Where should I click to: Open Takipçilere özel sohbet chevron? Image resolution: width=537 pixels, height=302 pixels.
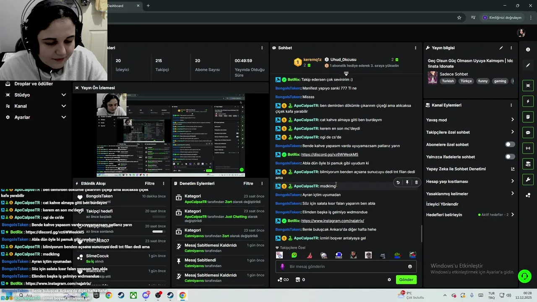(512, 132)
